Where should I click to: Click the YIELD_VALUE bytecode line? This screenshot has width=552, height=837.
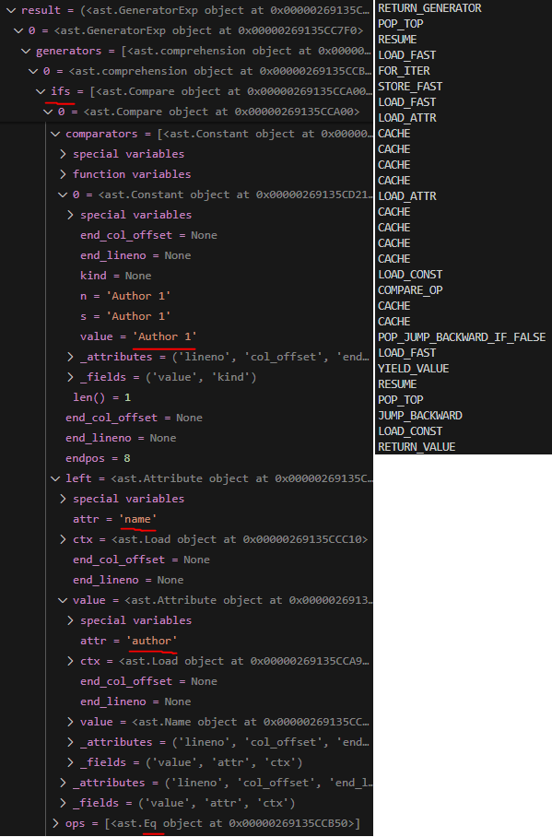click(x=413, y=369)
